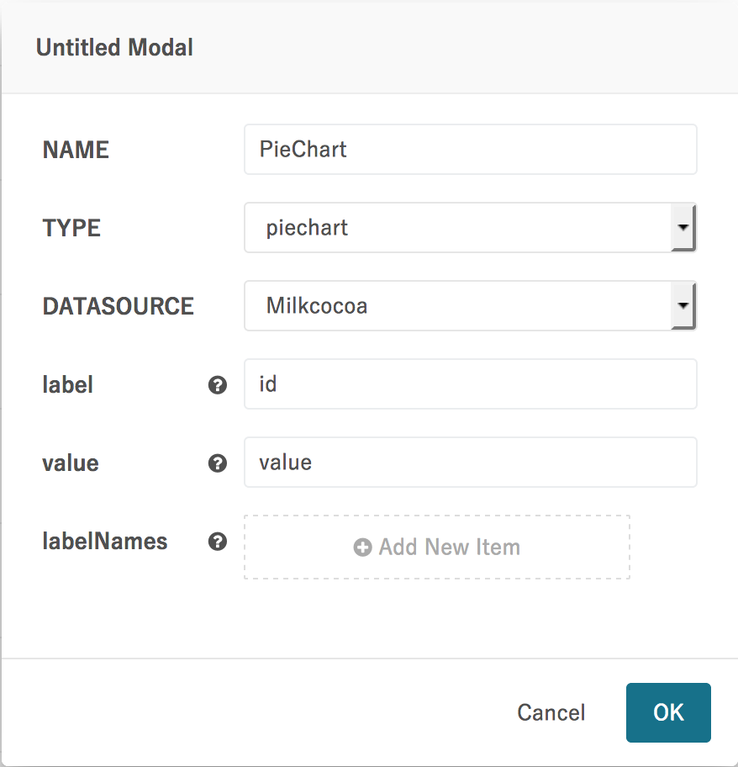Click the Untitled Modal title

(114, 48)
